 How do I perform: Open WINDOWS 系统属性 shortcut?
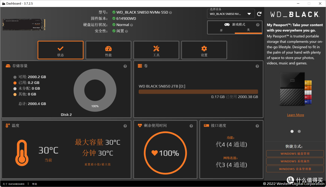click(295, 161)
